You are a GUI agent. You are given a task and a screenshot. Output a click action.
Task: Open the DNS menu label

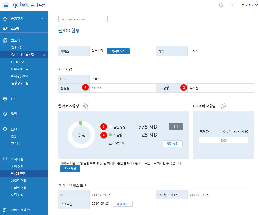(14, 99)
